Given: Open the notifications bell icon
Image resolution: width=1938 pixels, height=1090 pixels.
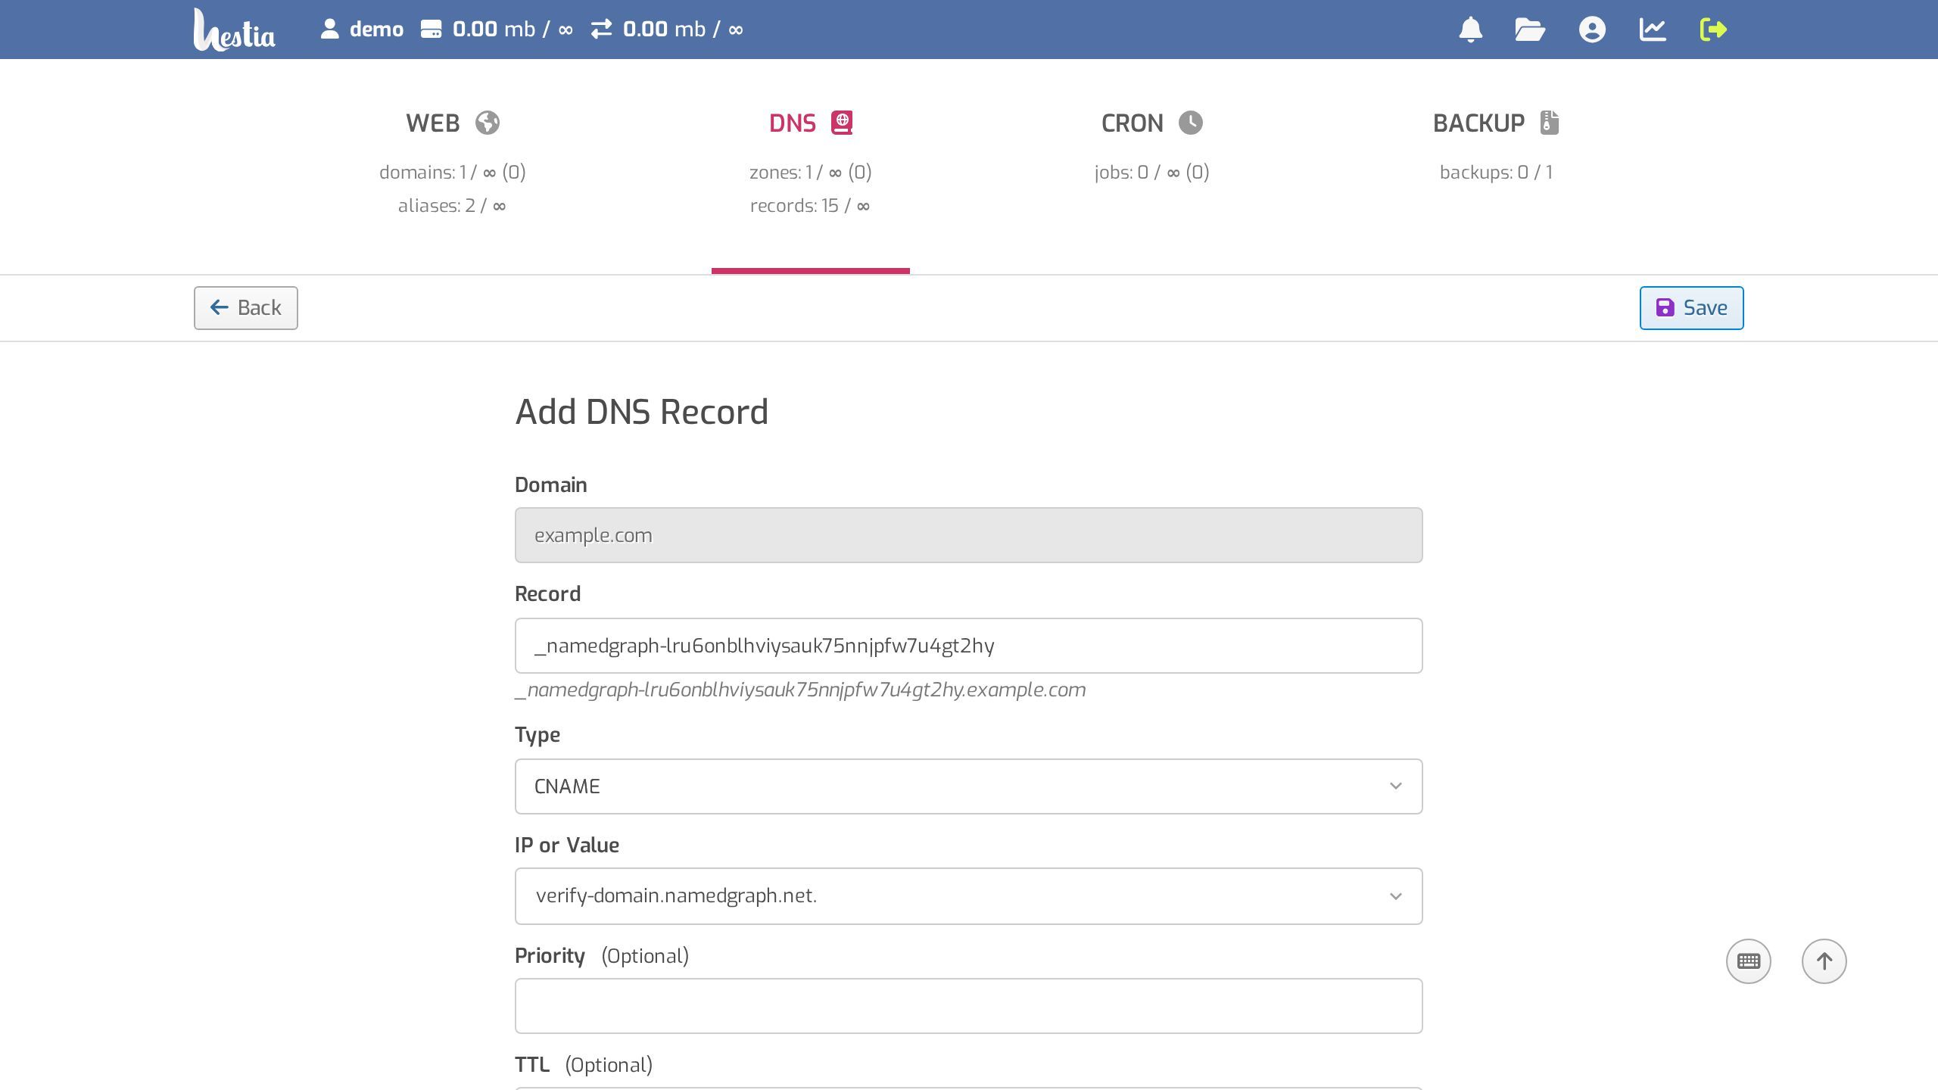Looking at the screenshot, I should pos(1470,30).
